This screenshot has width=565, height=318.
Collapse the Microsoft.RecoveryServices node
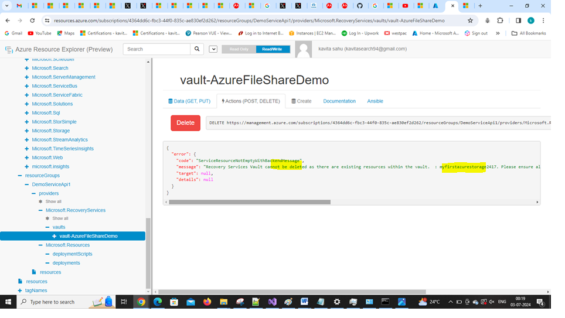[40, 210]
